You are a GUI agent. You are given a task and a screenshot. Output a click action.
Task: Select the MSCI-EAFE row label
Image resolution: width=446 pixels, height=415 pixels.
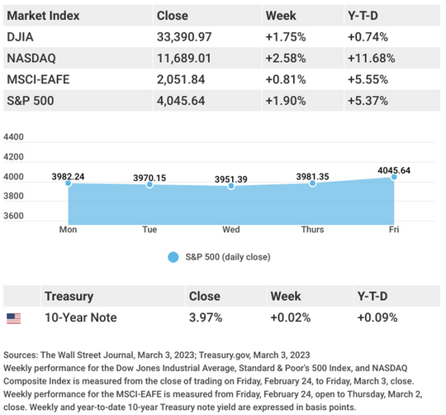tap(38, 79)
